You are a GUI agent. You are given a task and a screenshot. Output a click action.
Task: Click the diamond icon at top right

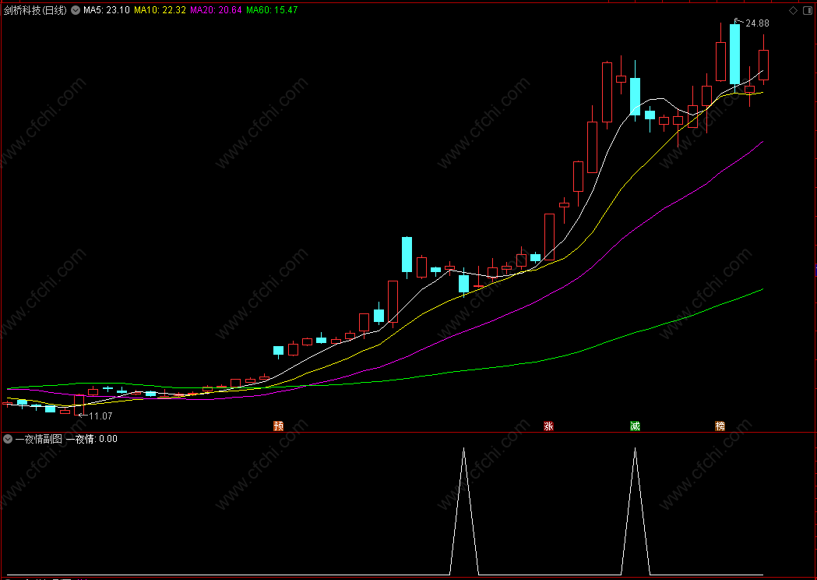pyautogui.click(x=793, y=10)
